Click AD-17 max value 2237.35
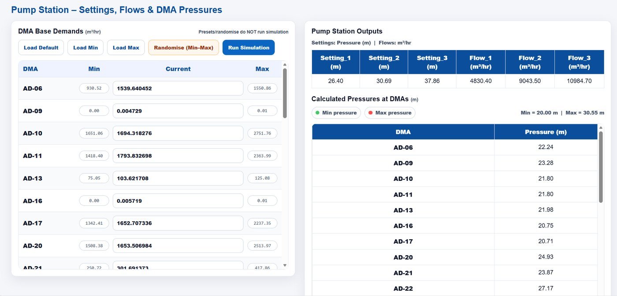The height and width of the screenshot is (296, 617). [x=262, y=223]
